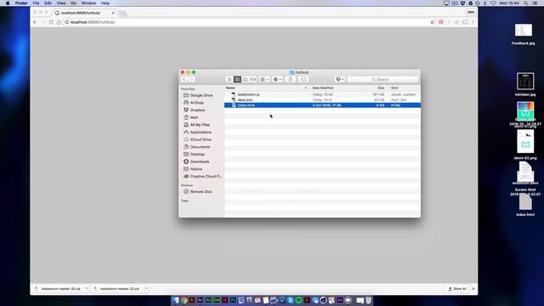Switch Finder to icon view
The height and width of the screenshot is (306, 544).
229,79
